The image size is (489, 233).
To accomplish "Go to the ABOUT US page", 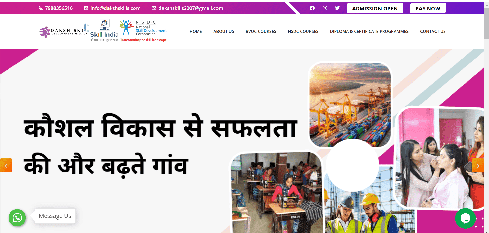I will pos(224,31).
